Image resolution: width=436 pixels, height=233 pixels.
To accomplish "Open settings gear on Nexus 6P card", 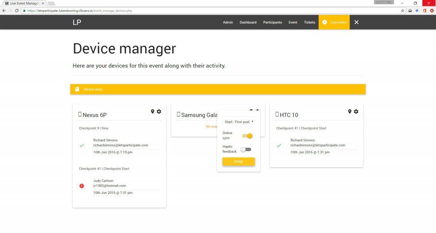I will (159, 111).
